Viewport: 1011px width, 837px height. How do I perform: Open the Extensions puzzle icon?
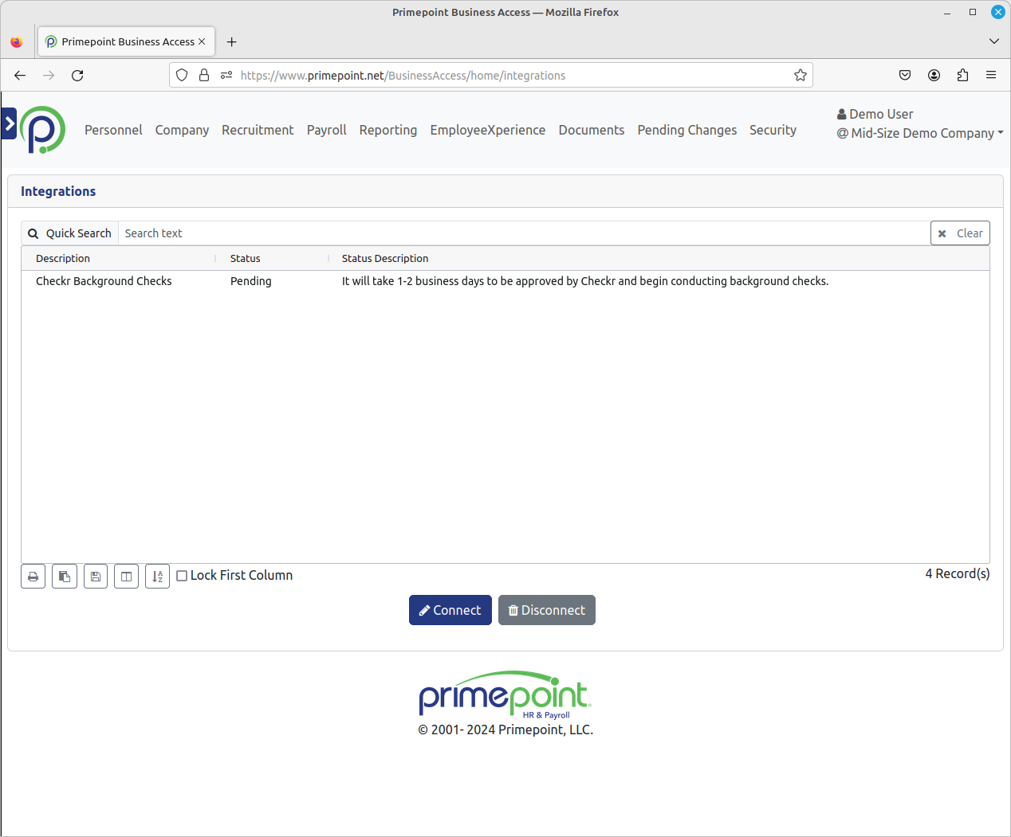[962, 75]
